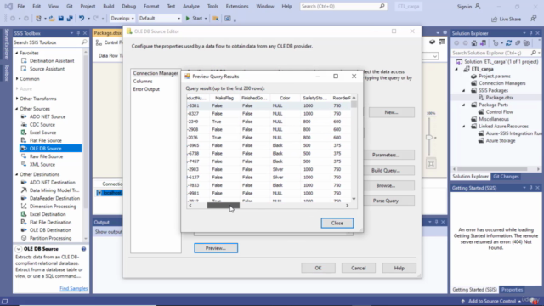
Task: Select Excel Destination toolbox item
Action: [x=48, y=214]
